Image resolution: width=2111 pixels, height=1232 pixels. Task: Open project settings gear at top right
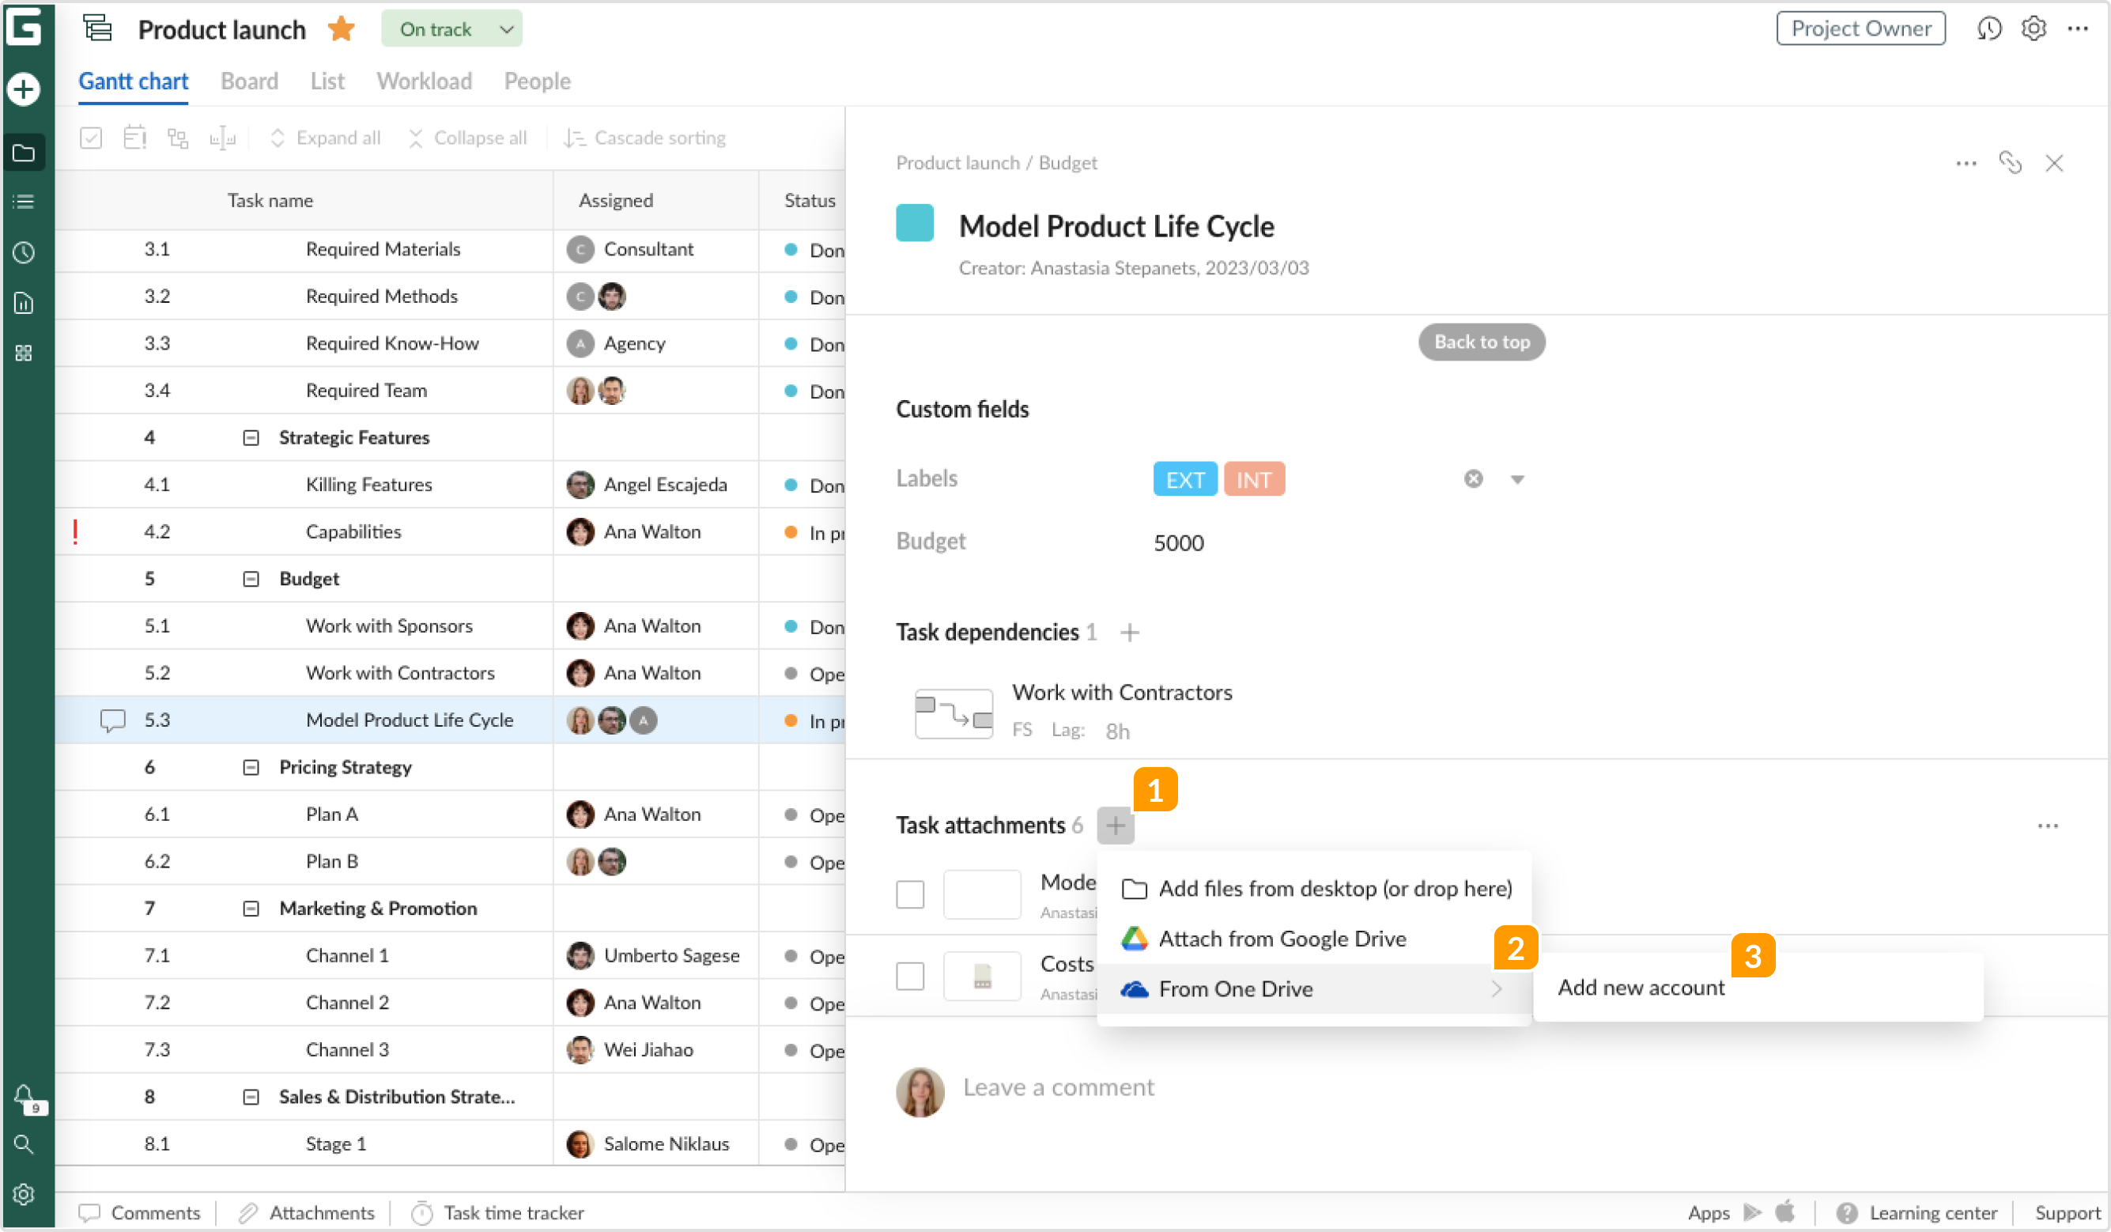(2033, 29)
